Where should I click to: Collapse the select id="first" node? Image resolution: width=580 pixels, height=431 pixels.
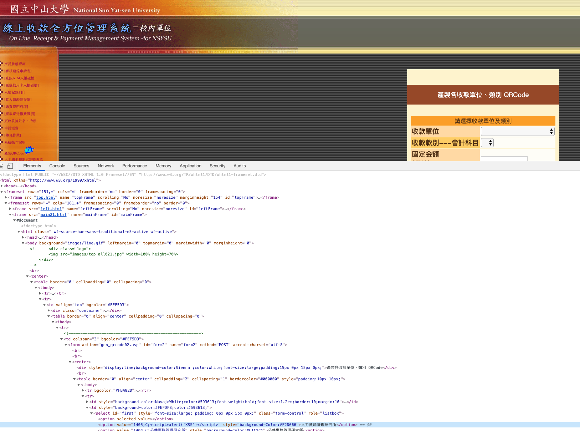click(x=92, y=413)
